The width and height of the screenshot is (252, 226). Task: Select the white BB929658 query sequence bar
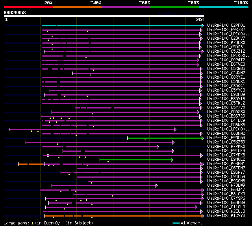(104, 16)
